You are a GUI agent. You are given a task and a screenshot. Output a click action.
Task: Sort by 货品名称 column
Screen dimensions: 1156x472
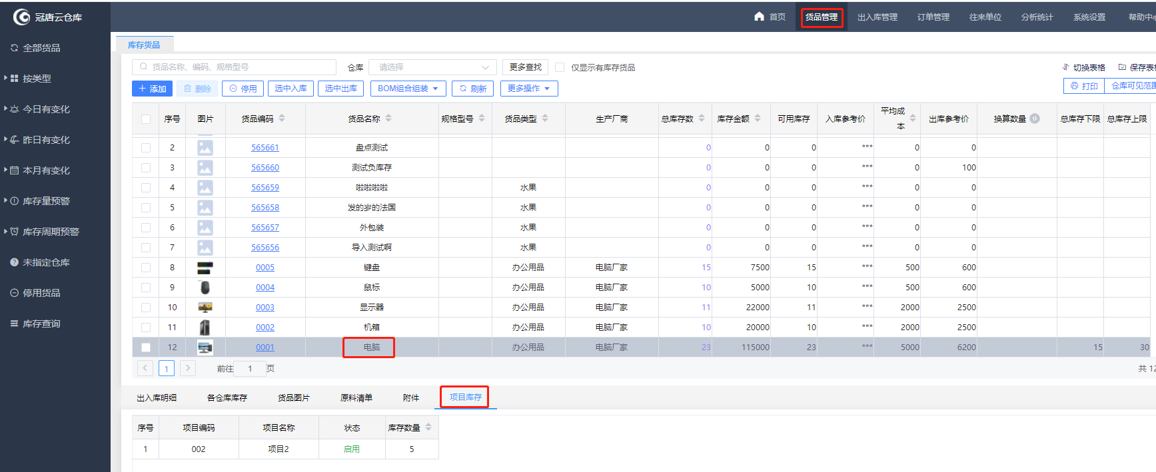pyautogui.click(x=388, y=118)
